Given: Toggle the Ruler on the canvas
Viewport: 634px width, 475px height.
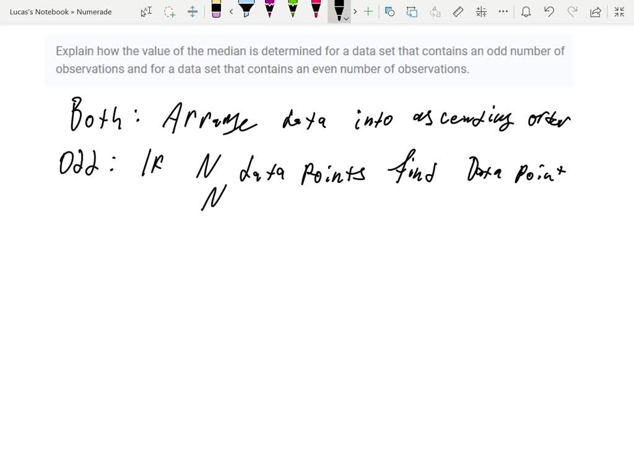Looking at the screenshot, I should coord(458,11).
